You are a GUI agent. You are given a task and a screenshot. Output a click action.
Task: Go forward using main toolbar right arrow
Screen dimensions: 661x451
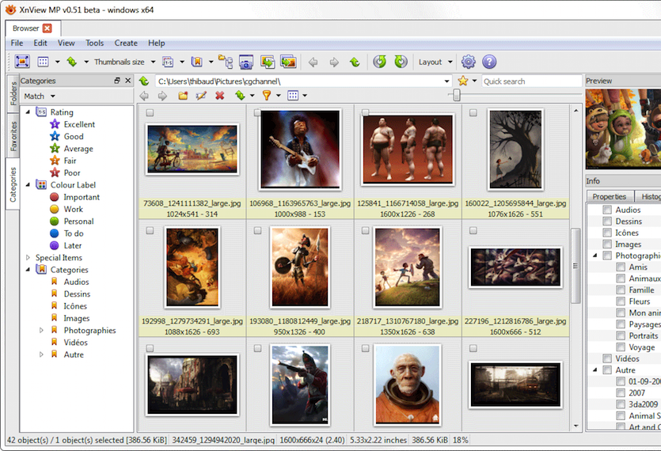click(x=334, y=63)
